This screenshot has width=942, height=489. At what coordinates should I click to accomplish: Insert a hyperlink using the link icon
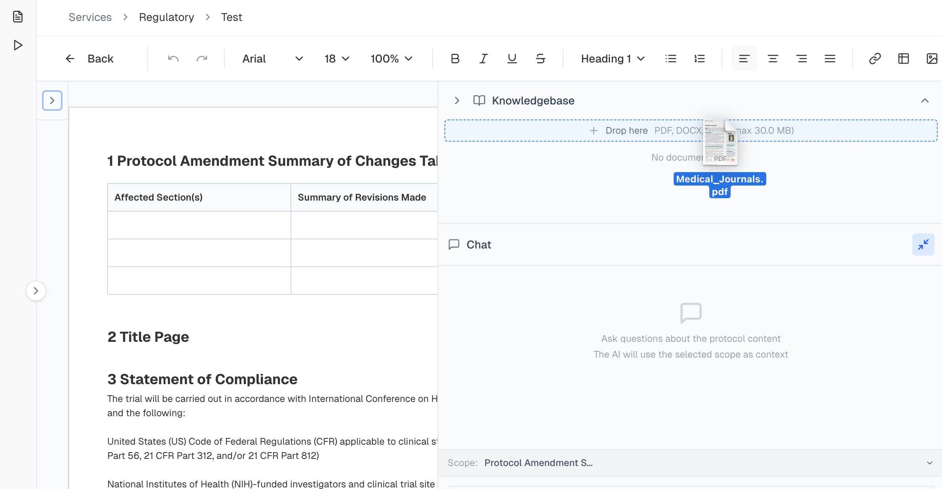tap(875, 59)
